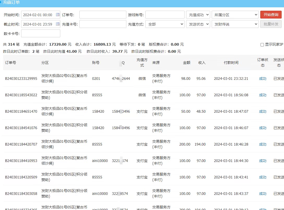Click payment time 2024-03-01 18:56:08
The width and height of the screenshot is (284, 210).
click(231, 95)
